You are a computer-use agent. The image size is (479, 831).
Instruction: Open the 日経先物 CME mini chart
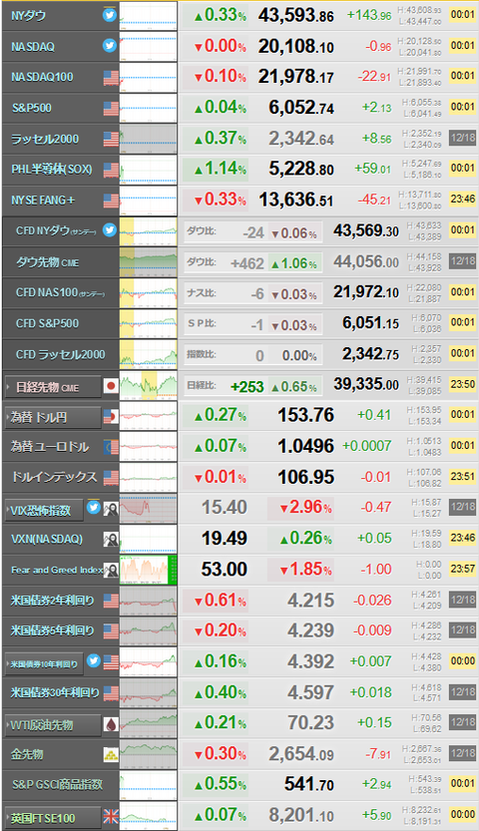[149, 386]
